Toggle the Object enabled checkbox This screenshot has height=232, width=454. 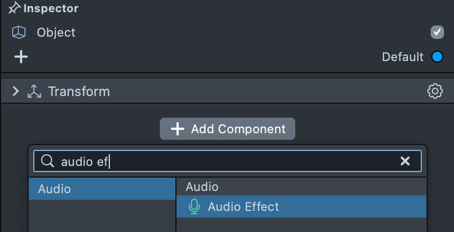pyautogui.click(x=437, y=32)
